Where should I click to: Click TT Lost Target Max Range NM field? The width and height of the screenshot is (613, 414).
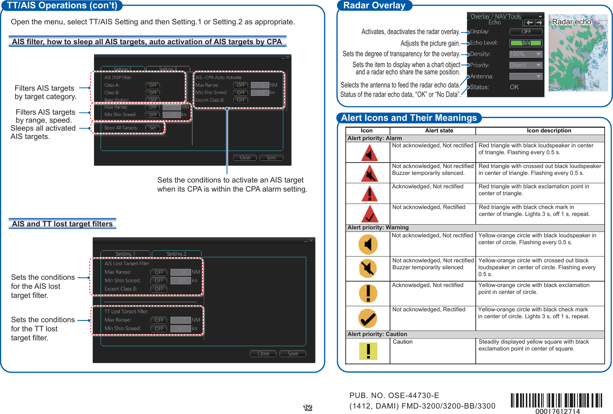coord(180,320)
